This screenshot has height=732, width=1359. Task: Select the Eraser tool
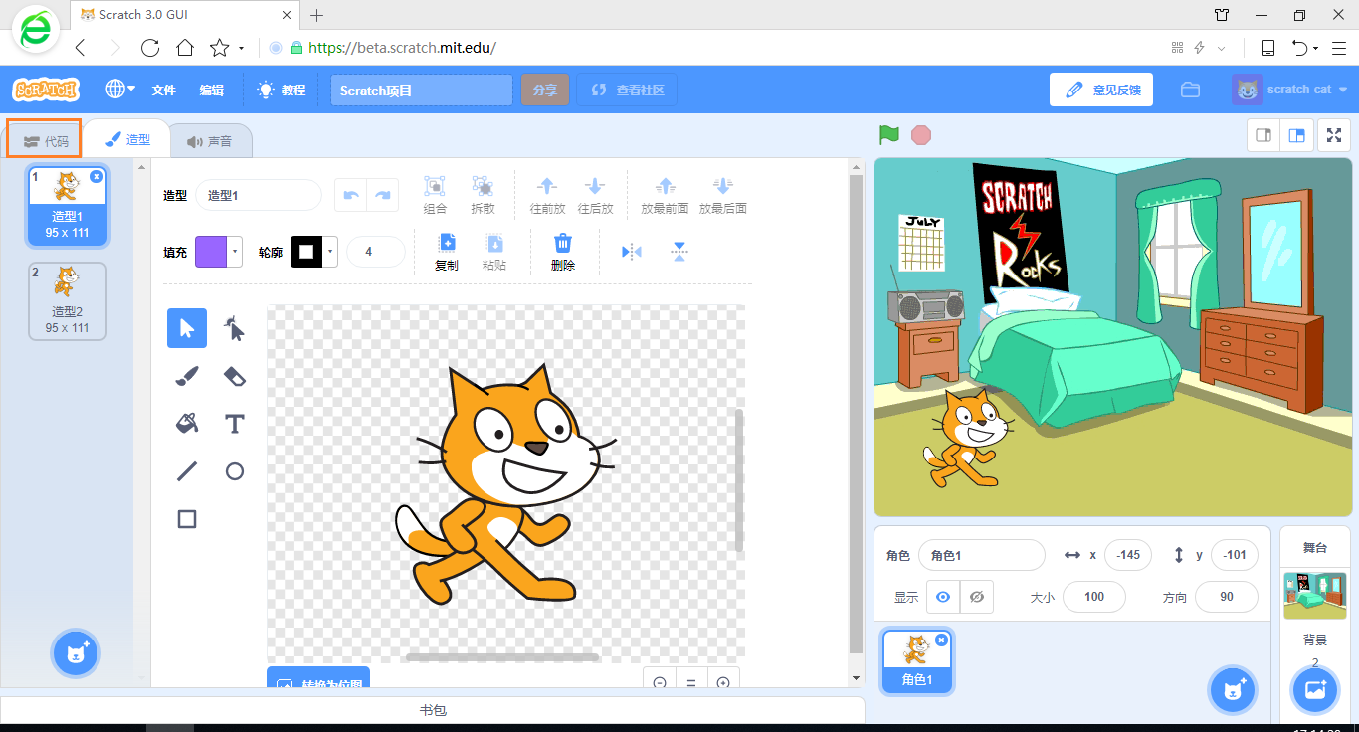234,376
